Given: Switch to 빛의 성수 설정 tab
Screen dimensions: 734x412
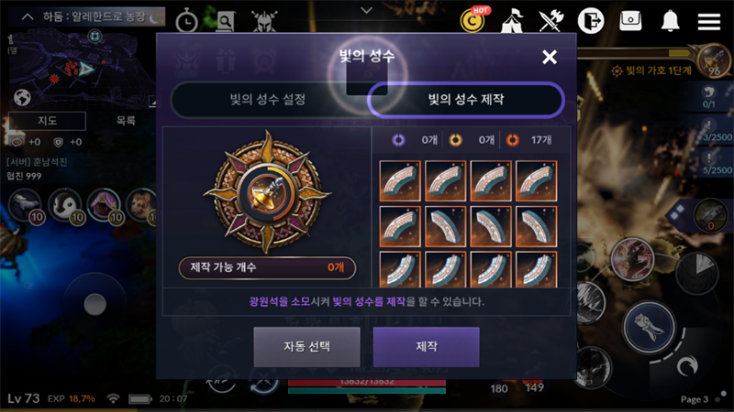Looking at the screenshot, I should 268,99.
